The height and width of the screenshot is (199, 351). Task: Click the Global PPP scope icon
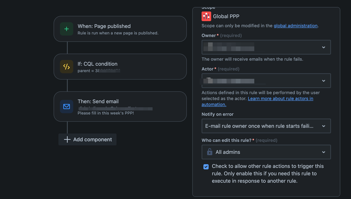coord(206,16)
